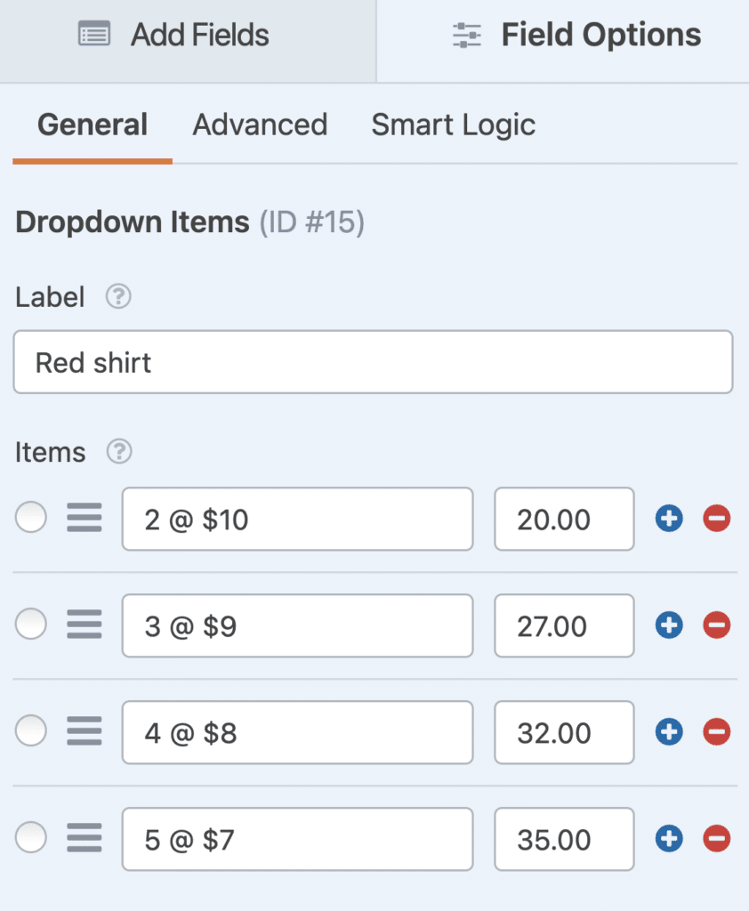Click the drag handle beside 2 @ $10

tap(85, 519)
